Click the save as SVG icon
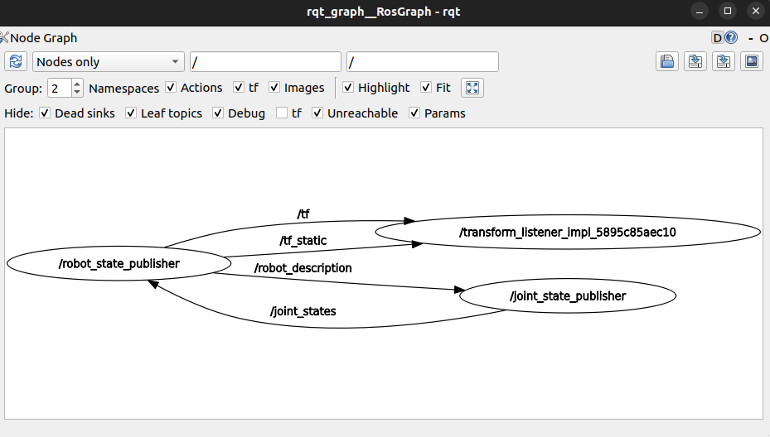 723,62
